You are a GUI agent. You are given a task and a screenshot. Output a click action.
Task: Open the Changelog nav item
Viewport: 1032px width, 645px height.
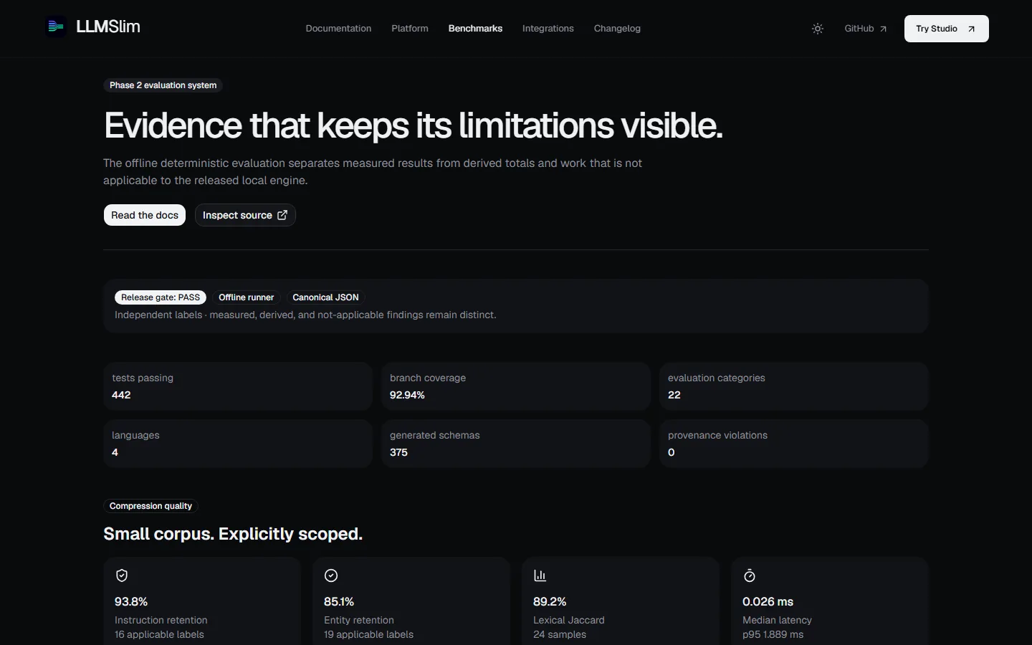click(617, 29)
